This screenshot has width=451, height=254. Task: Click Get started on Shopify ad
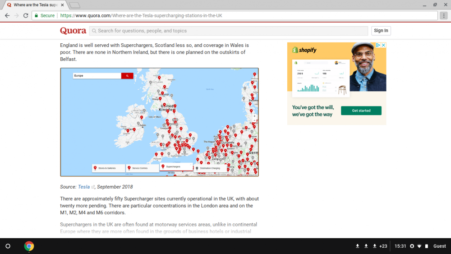click(x=361, y=111)
